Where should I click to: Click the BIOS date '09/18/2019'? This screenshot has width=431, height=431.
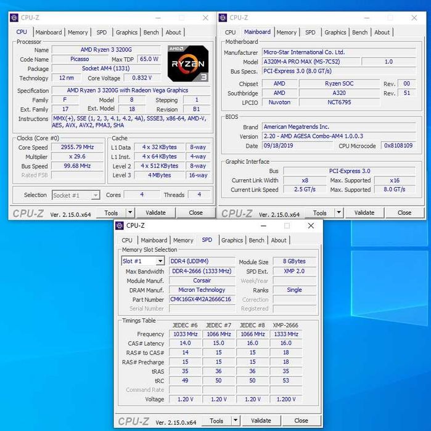coord(297,145)
